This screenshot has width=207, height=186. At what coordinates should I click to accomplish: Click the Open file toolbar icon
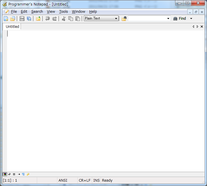click(13, 19)
